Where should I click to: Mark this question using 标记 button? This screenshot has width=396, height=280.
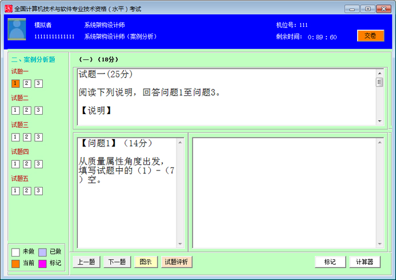tap(330, 262)
